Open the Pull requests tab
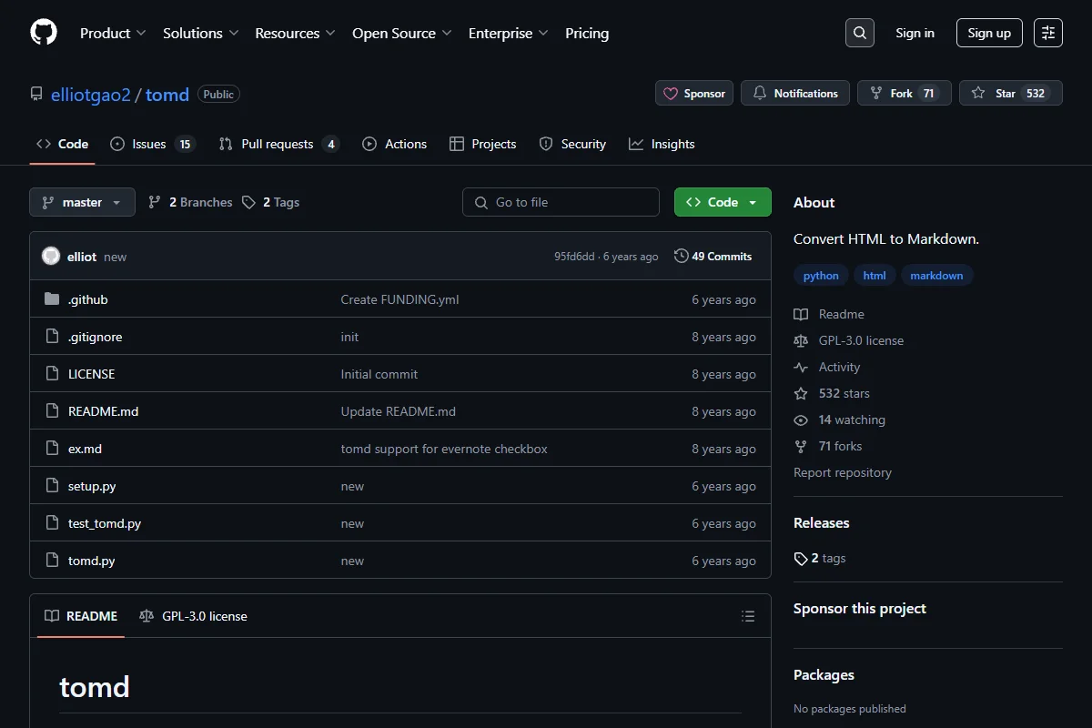The image size is (1092, 728). click(x=279, y=144)
